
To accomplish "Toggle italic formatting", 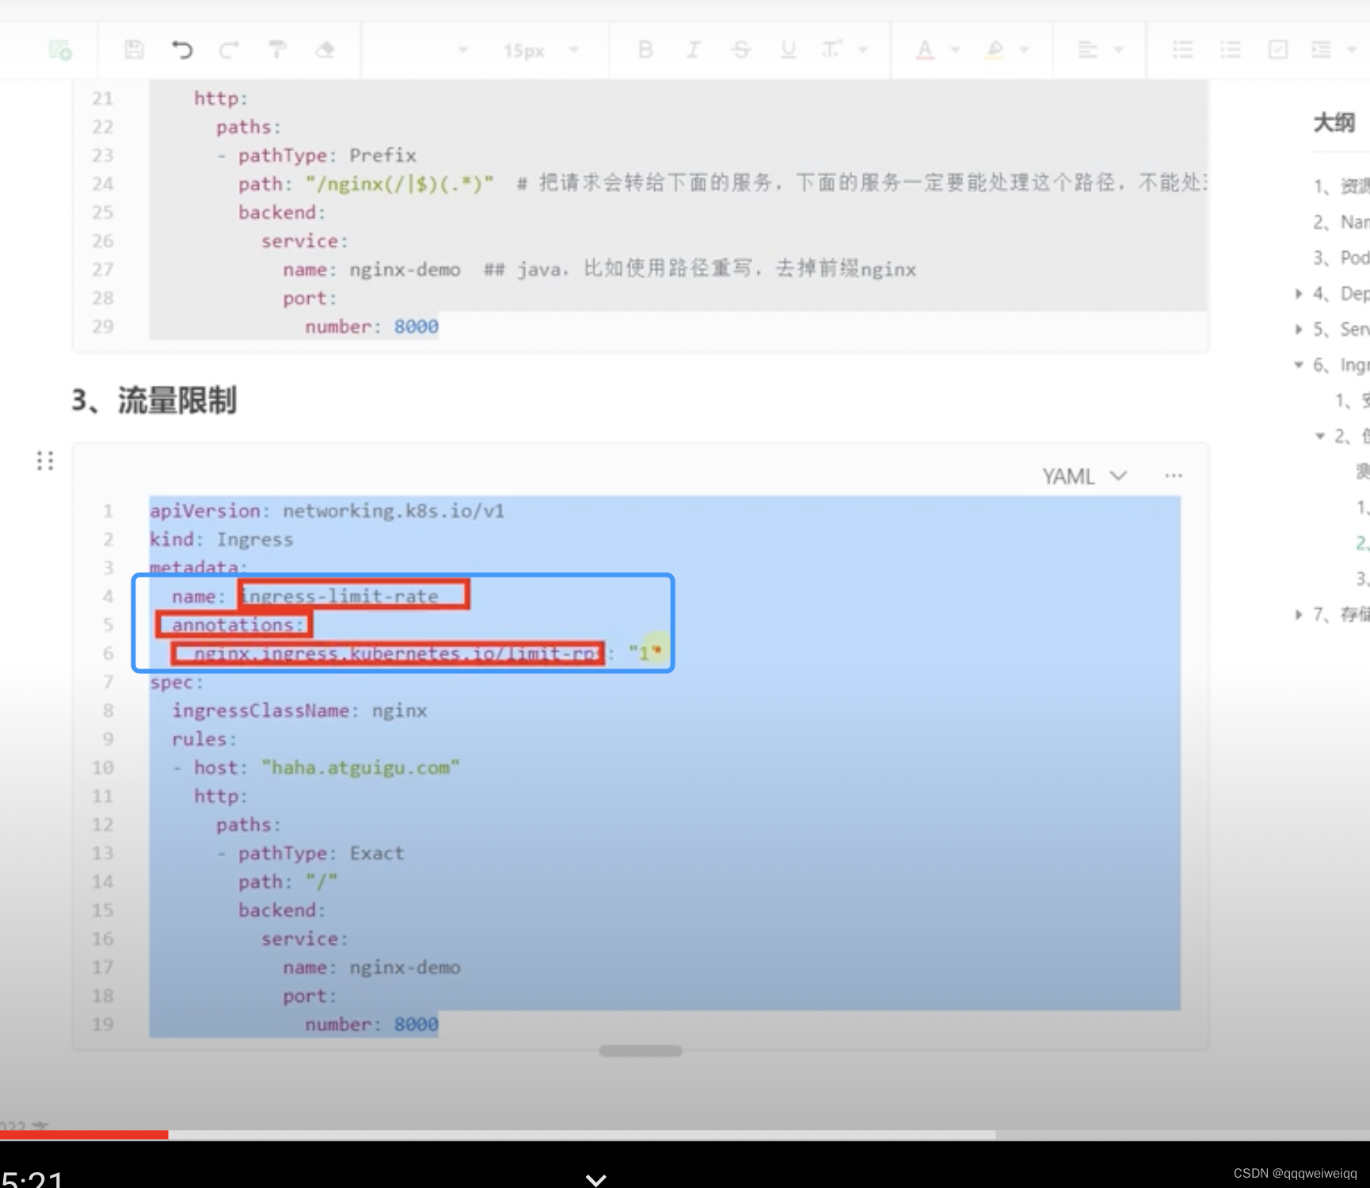I will tap(693, 50).
